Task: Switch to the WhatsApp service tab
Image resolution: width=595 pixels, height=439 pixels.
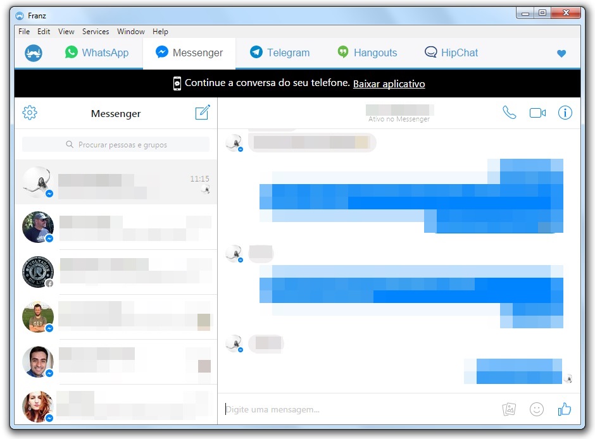Action: 97,53
